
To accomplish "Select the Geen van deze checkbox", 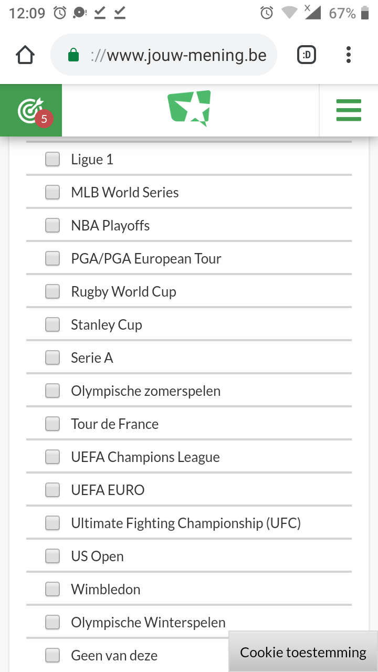I will tap(52, 655).
